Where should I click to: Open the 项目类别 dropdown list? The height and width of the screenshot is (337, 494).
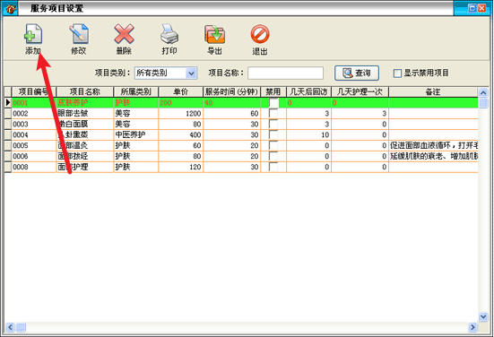point(191,73)
